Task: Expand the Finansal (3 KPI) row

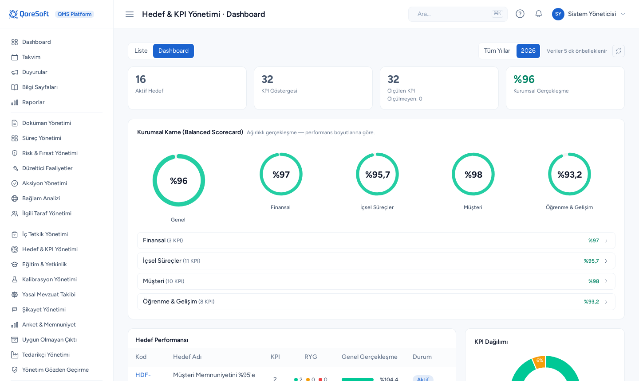Action: [x=376, y=241]
